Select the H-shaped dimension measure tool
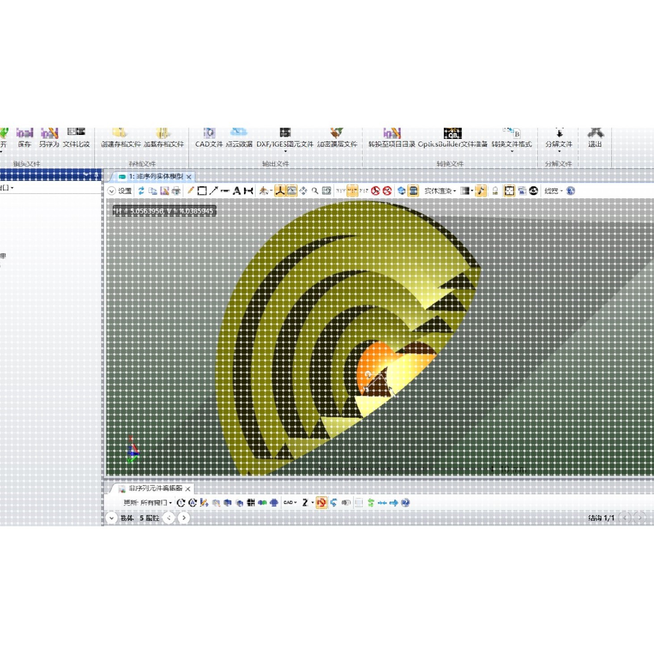Image resolution: width=654 pixels, height=654 pixels. pyautogui.click(x=248, y=191)
